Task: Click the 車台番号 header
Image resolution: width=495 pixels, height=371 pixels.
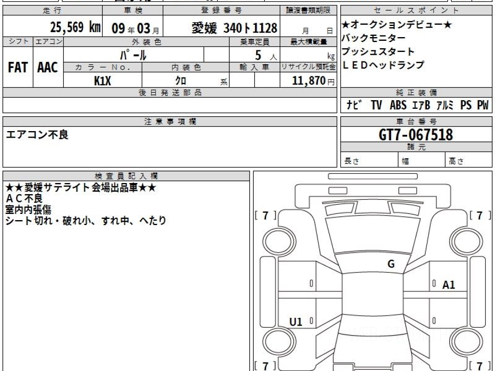Action: pos(417,122)
